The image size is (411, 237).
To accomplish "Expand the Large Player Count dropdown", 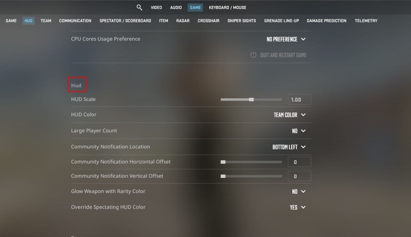I will tap(299, 131).
